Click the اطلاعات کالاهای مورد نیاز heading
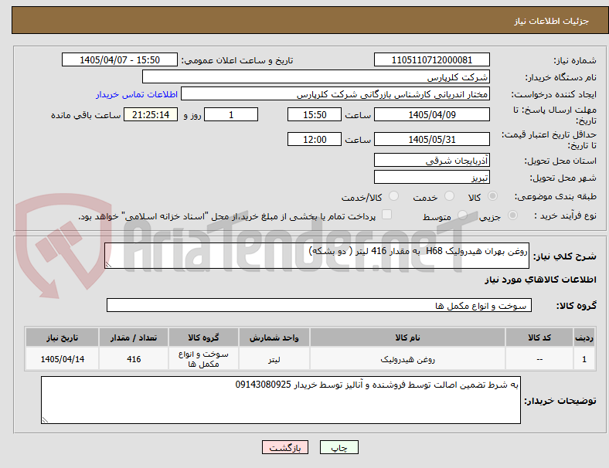The image size is (609, 468). coord(540,280)
